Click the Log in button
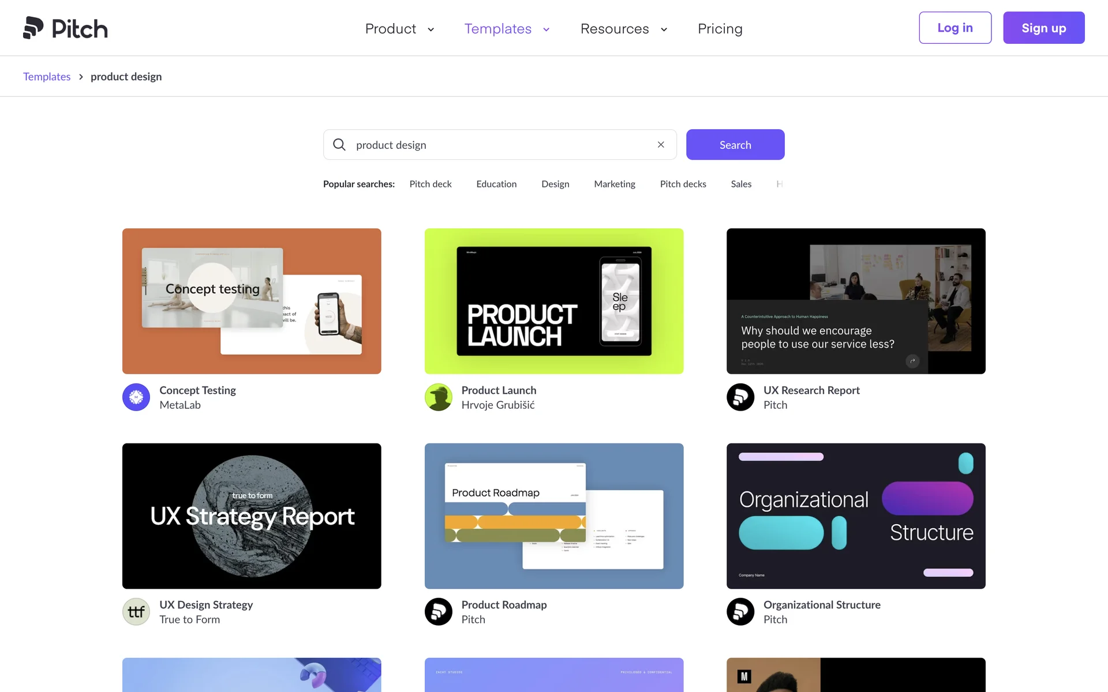Image resolution: width=1108 pixels, height=692 pixels. coord(954,28)
